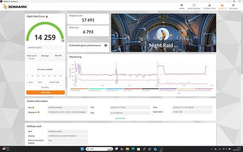The height and width of the screenshot is (152, 243).
Task: Open File Explorer from the taskbar
Action: tap(127, 149)
